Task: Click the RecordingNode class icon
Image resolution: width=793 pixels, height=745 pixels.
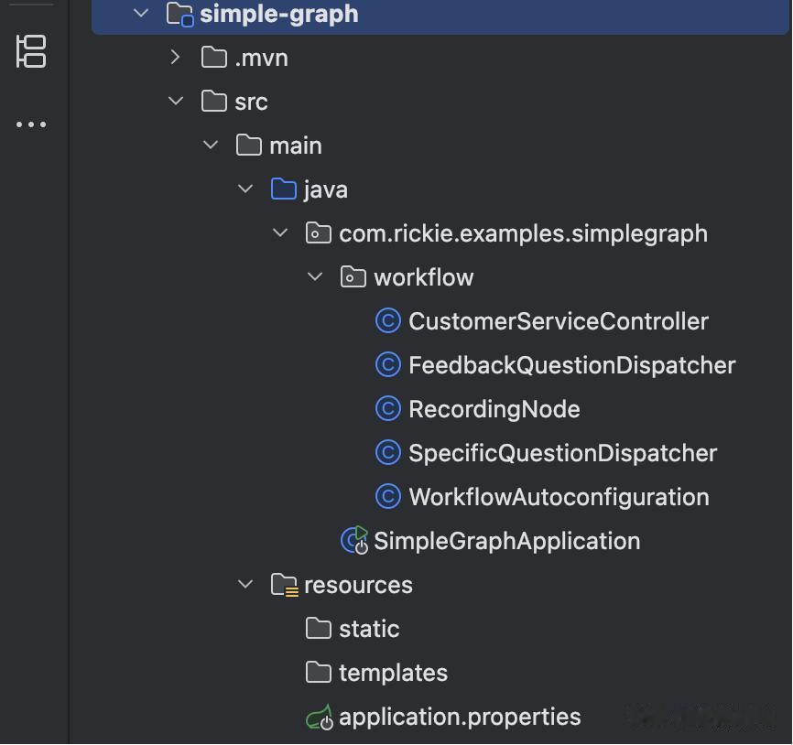Action: point(388,409)
